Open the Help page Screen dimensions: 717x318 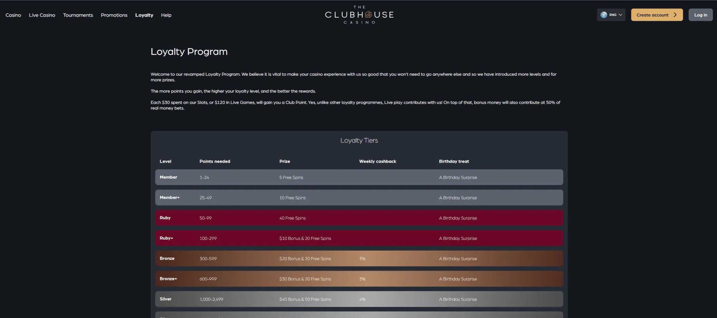pos(166,15)
